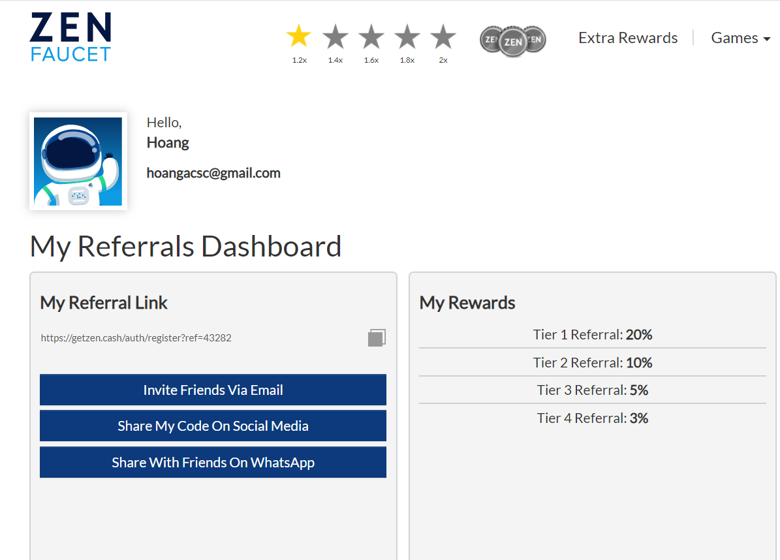
Task: Select the referral link URL text
Action: pyautogui.click(x=136, y=338)
